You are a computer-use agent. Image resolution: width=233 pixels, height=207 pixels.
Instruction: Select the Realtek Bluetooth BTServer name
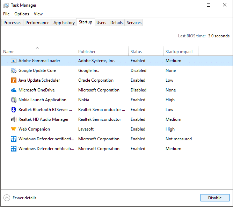(45, 110)
